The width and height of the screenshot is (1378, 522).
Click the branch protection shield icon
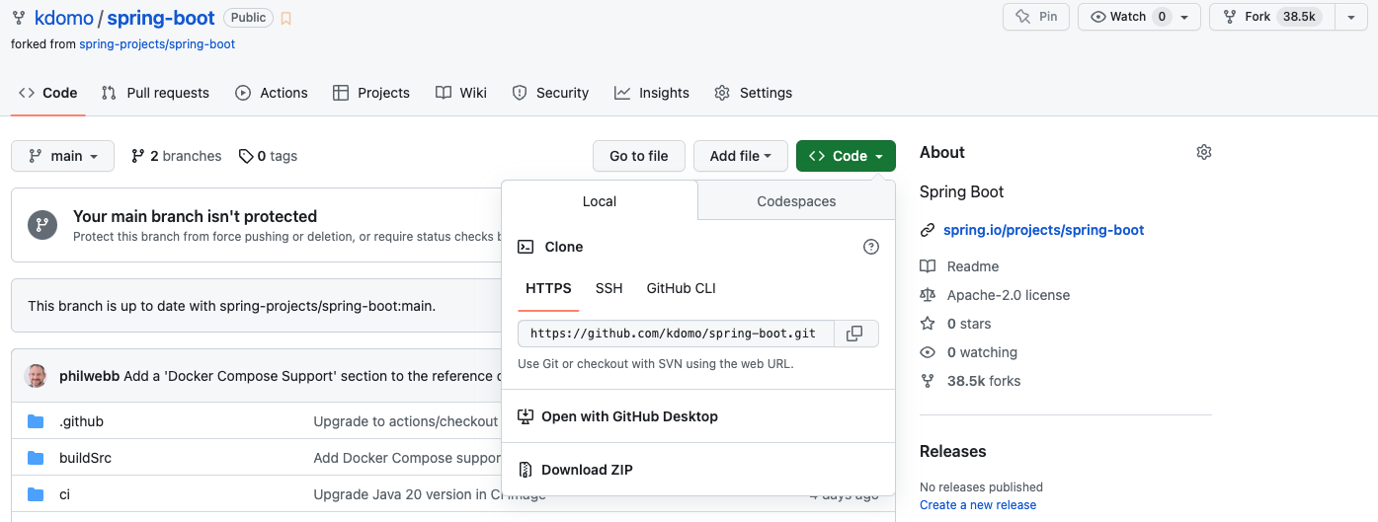pyautogui.click(x=42, y=225)
